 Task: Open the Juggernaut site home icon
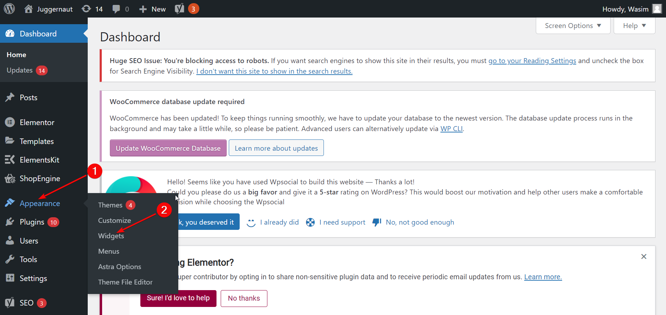click(28, 9)
